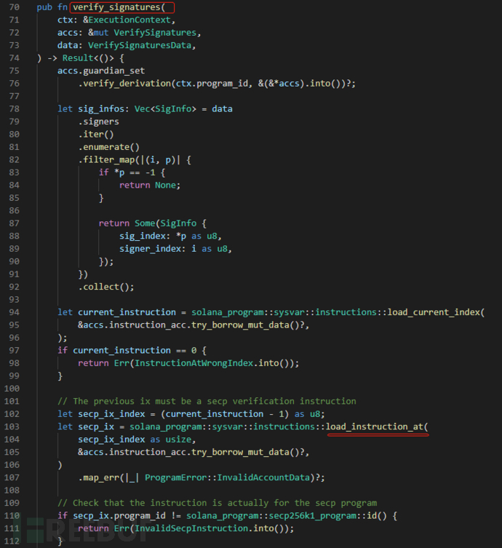502x548 pixels.
Task: Click load_current_index on line 94
Action: point(431,311)
